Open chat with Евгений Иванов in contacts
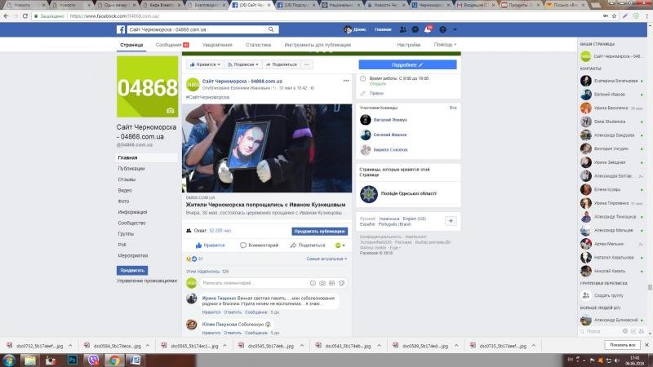The width and height of the screenshot is (653, 367). pyautogui.click(x=611, y=95)
